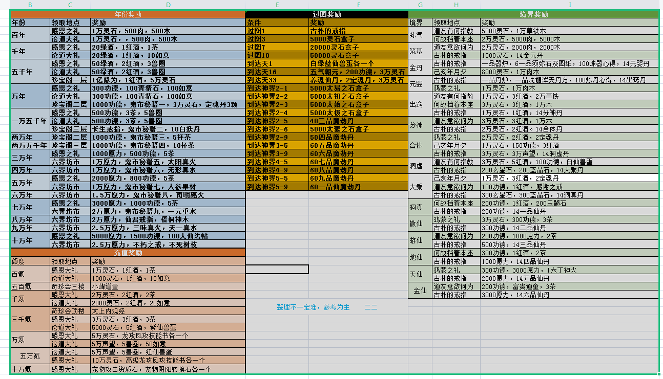Click the cell 2.5万愿力，三味真火，天一真水
This screenshot has width=663, height=379.
point(168,228)
